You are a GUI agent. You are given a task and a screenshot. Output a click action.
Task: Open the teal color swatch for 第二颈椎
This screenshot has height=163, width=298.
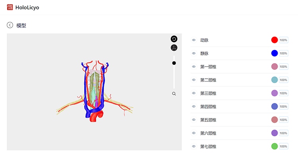275,80
